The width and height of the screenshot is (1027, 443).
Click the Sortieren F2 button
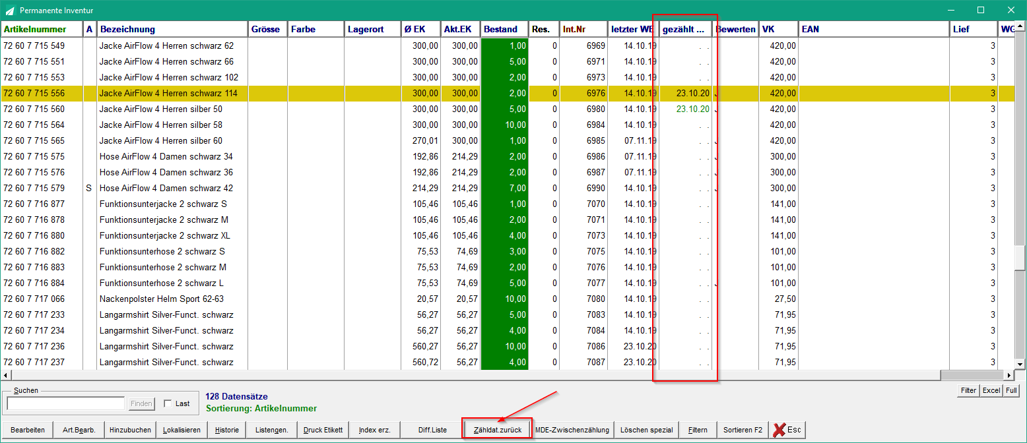(743, 430)
